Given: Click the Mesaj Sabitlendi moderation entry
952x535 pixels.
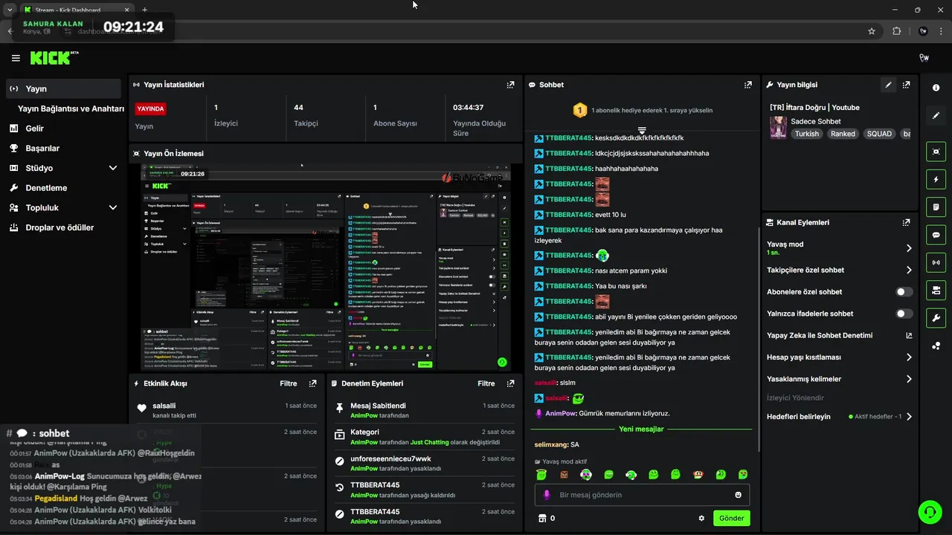Looking at the screenshot, I should (x=425, y=410).
